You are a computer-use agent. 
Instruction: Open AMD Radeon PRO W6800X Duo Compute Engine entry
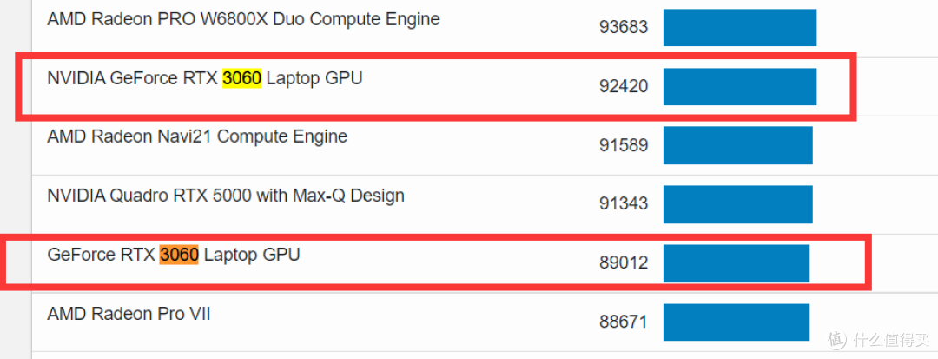243,19
